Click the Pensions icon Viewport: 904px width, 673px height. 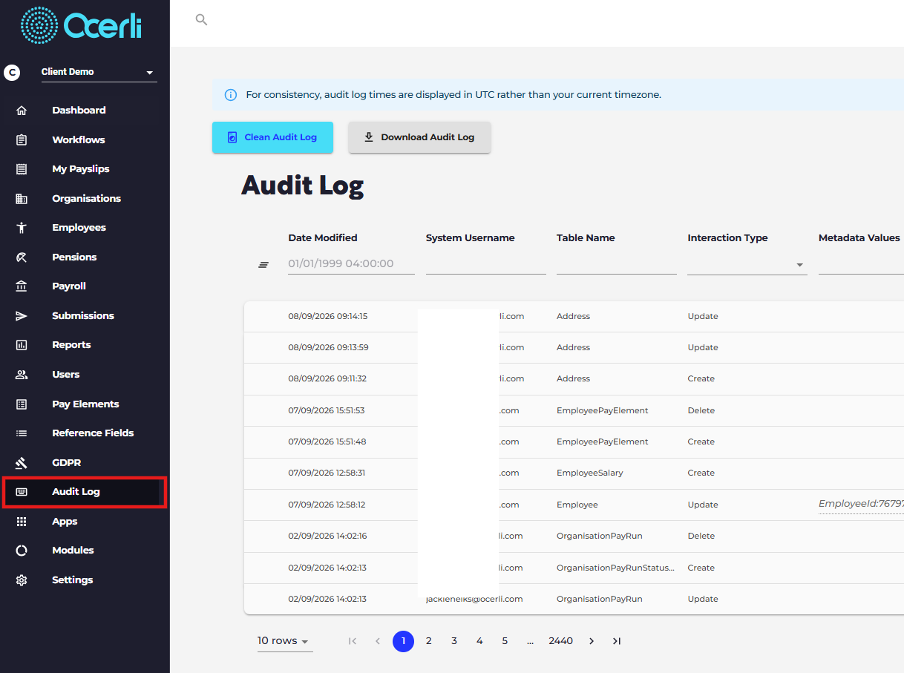22,257
